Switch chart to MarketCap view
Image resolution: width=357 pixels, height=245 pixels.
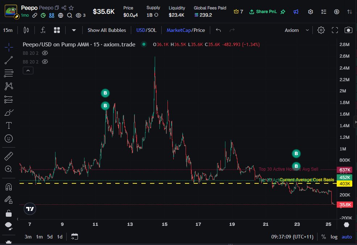click(x=179, y=30)
